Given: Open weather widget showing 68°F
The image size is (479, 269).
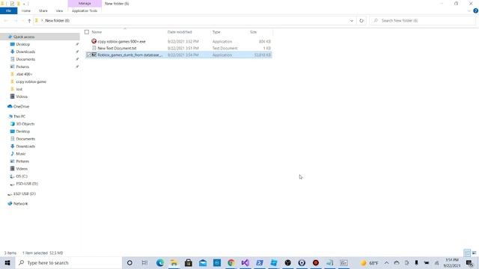Looking at the screenshot, I should (x=369, y=262).
